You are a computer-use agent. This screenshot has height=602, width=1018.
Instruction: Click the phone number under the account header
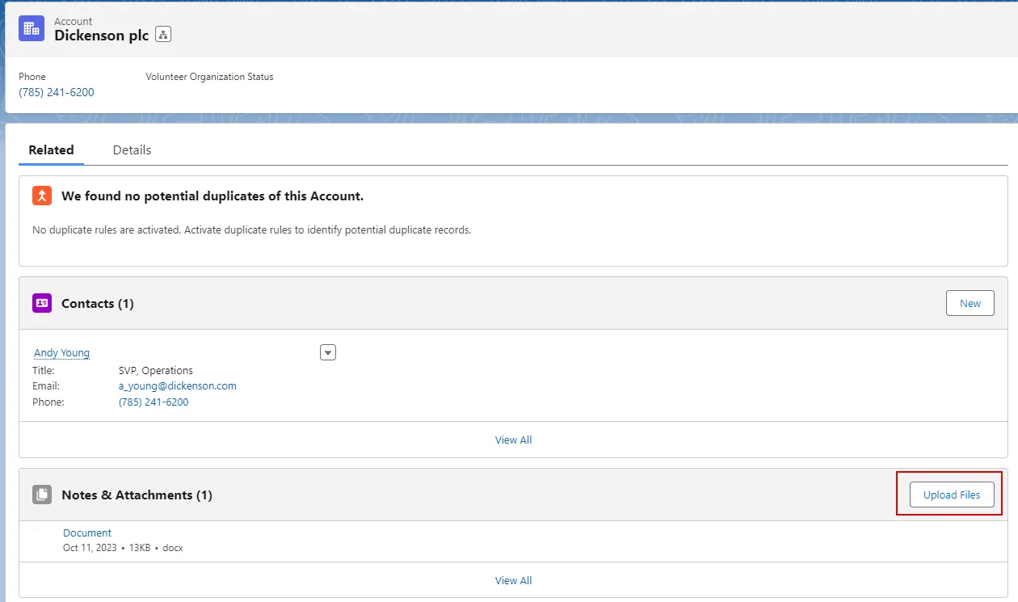[x=56, y=91]
